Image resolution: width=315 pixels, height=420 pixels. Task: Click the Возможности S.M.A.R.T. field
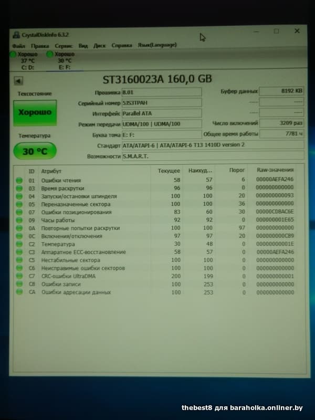(213, 155)
